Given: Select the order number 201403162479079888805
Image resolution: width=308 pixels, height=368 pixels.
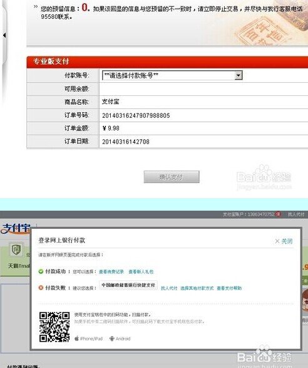Looking at the screenshot, I should click(x=136, y=115).
